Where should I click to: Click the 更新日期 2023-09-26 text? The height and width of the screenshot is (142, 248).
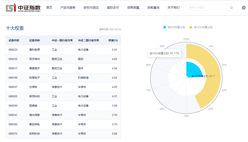110,29
